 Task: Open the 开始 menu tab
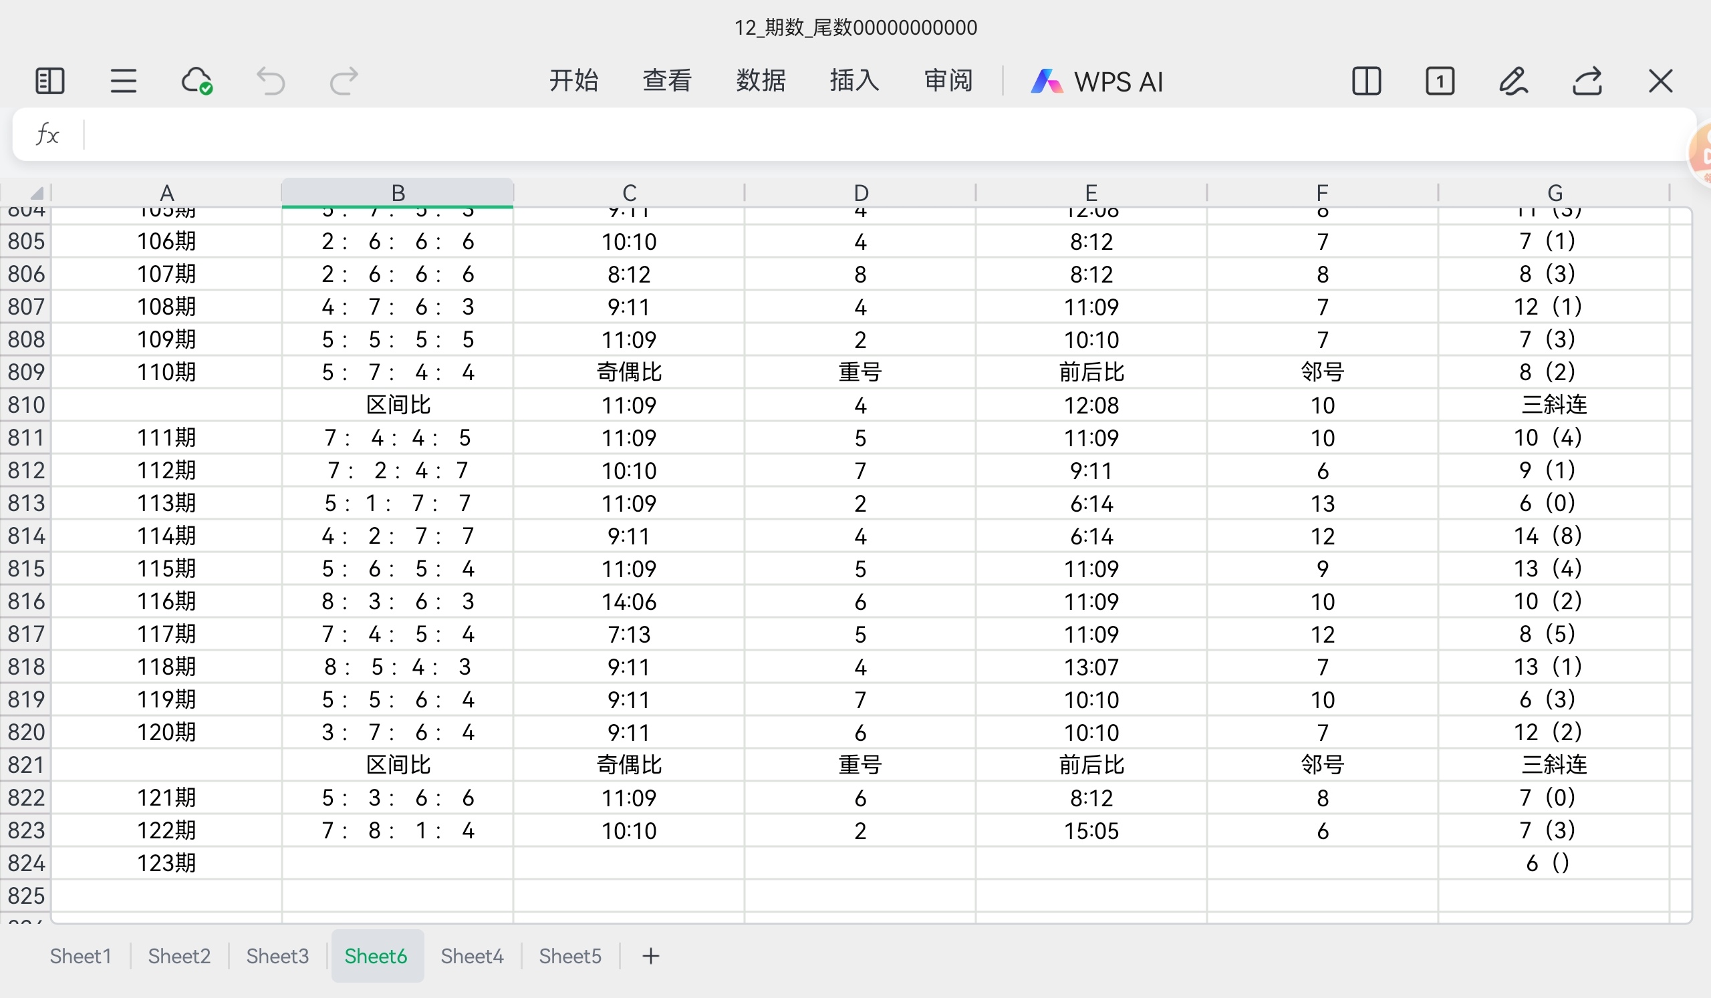tap(573, 81)
